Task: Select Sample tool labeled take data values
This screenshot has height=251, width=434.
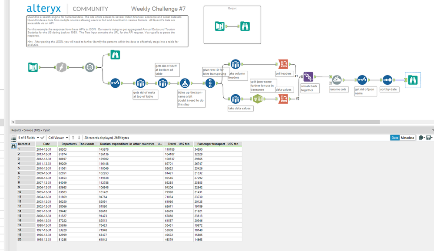Action: point(235,99)
